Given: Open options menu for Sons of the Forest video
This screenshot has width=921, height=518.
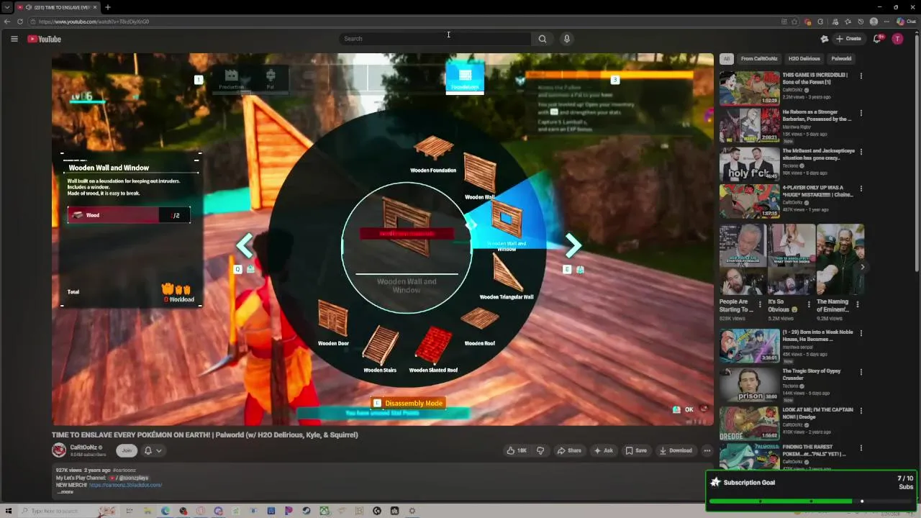Looking at the screenshot, I should [861, 76].
